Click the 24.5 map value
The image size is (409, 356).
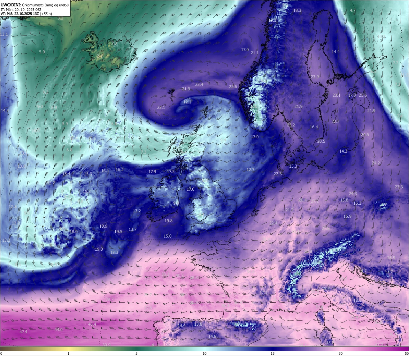tap(365, 135)
